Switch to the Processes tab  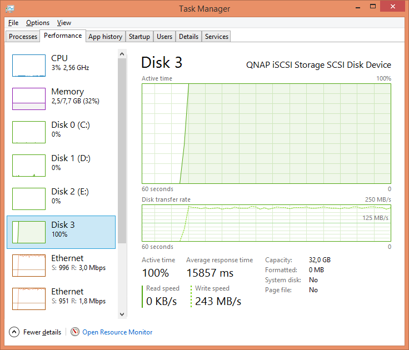pyautogui.click(x=23, y=37)
